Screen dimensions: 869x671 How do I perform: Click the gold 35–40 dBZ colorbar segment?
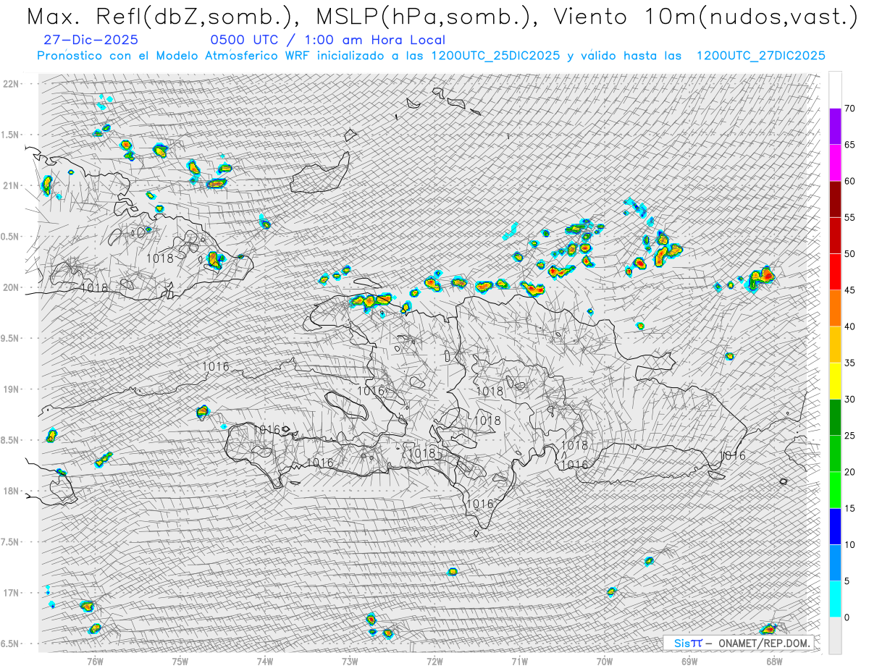point(835,345)
